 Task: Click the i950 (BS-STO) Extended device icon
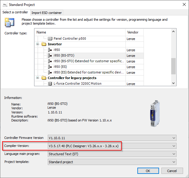coord(50,61)
